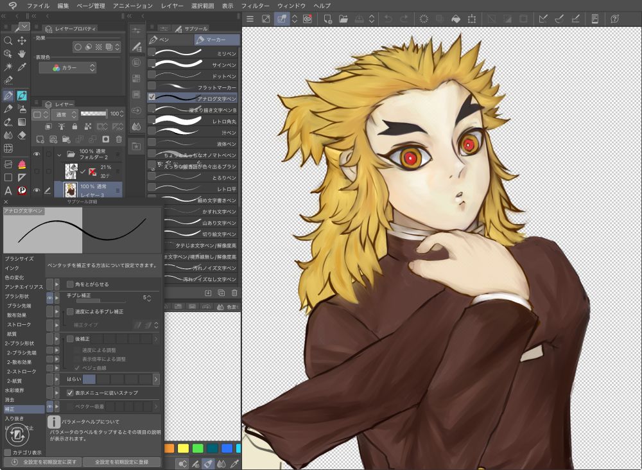Select the Zoom magnifier tool
This screenshot has width=642, height=470.
click(8, 40)
